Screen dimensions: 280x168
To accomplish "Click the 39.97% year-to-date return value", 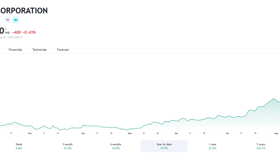I will (x=164, y=148).
